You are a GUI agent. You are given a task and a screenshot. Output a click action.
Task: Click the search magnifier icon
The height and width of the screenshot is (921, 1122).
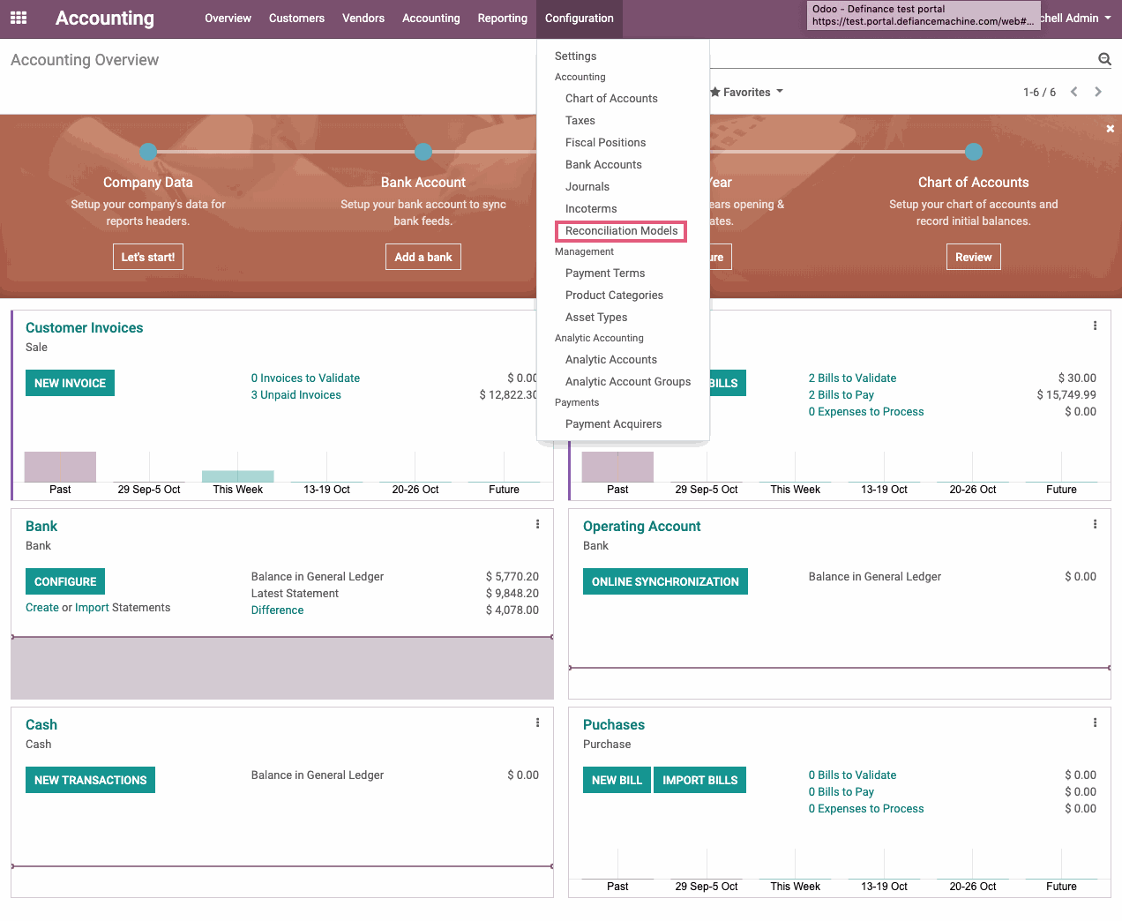(1104, 59)
